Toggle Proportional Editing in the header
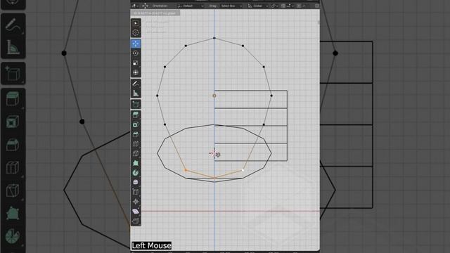The height and width of the screenshot is (253, 450). coord(299,6)
